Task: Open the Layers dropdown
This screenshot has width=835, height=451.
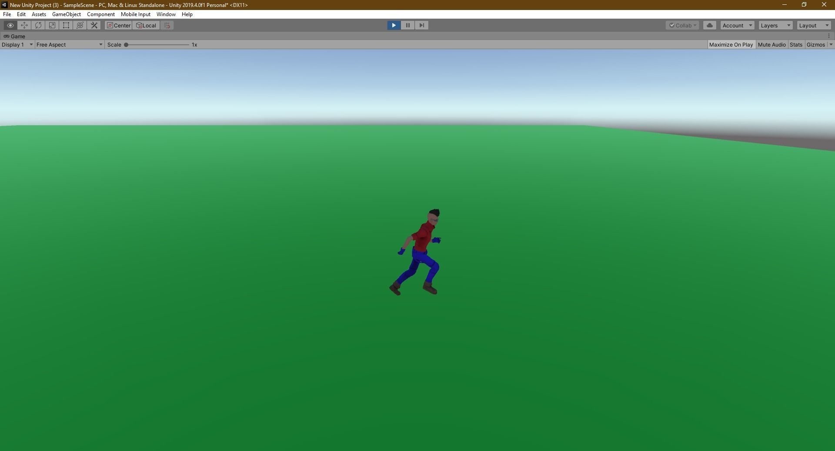Action: tap(775, 25)
